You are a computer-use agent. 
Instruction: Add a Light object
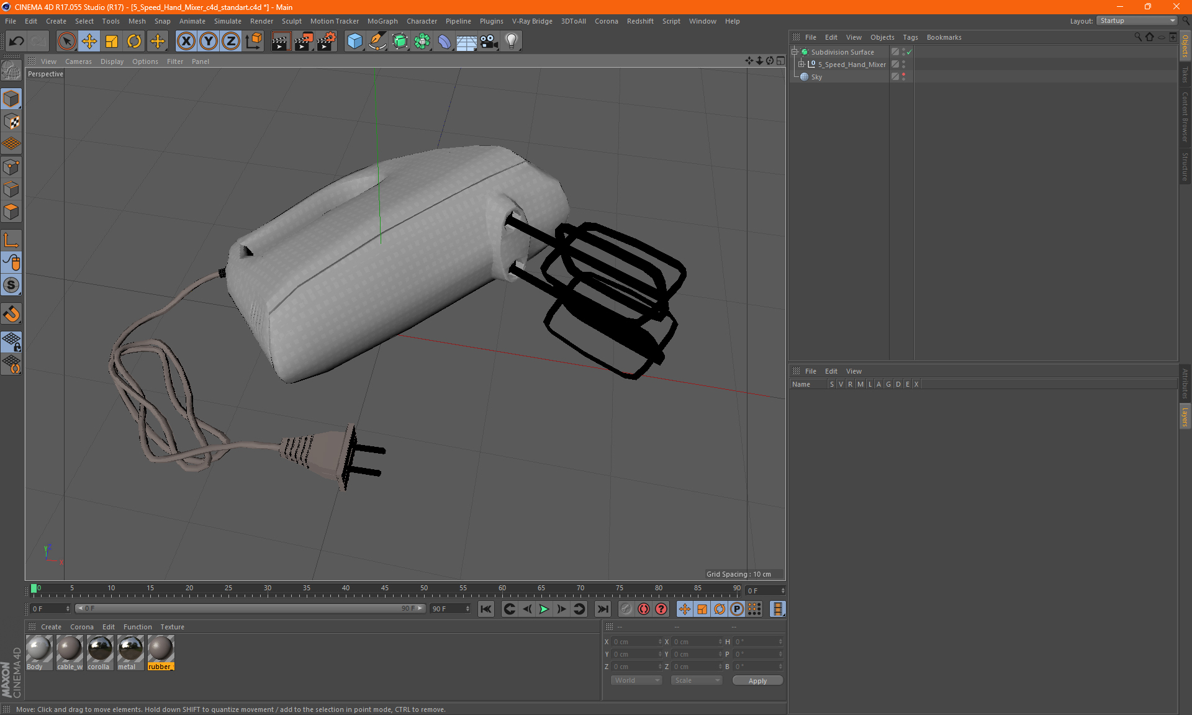pyautogui.click(x=512, y=42)
